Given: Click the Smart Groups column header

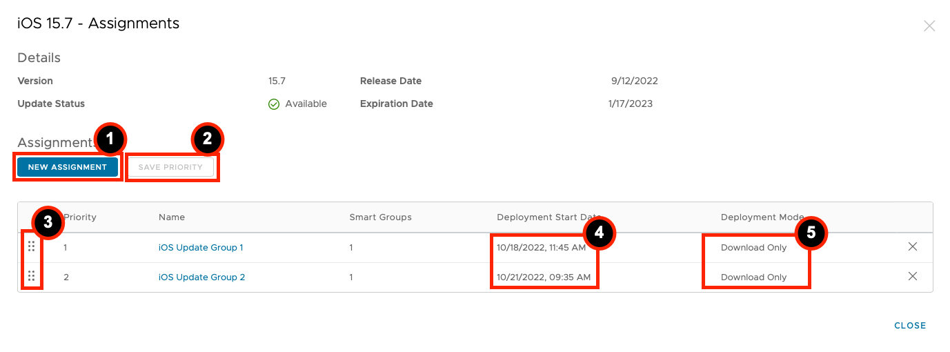Looking at the screenshot, I should [380, 217].
